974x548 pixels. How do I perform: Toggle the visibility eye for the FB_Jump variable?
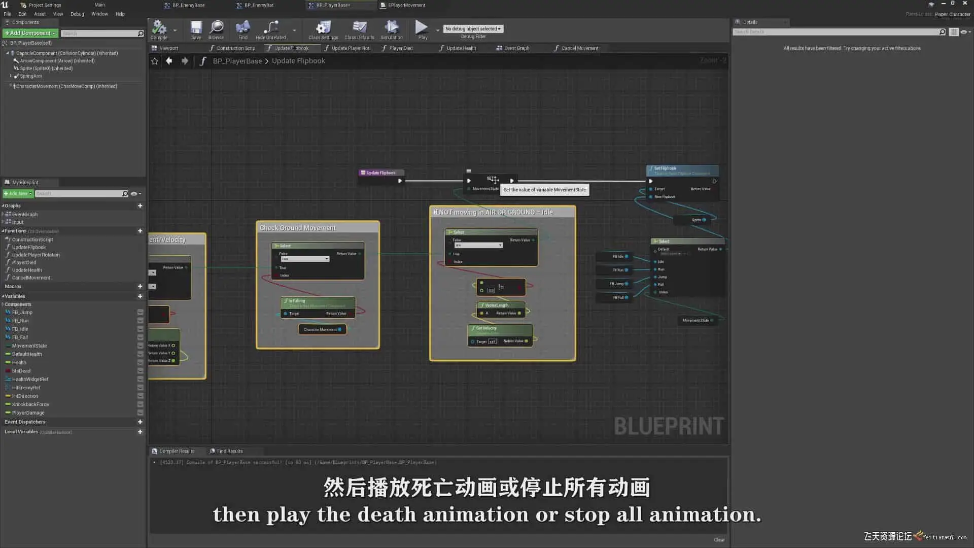[x=141, y=313]
